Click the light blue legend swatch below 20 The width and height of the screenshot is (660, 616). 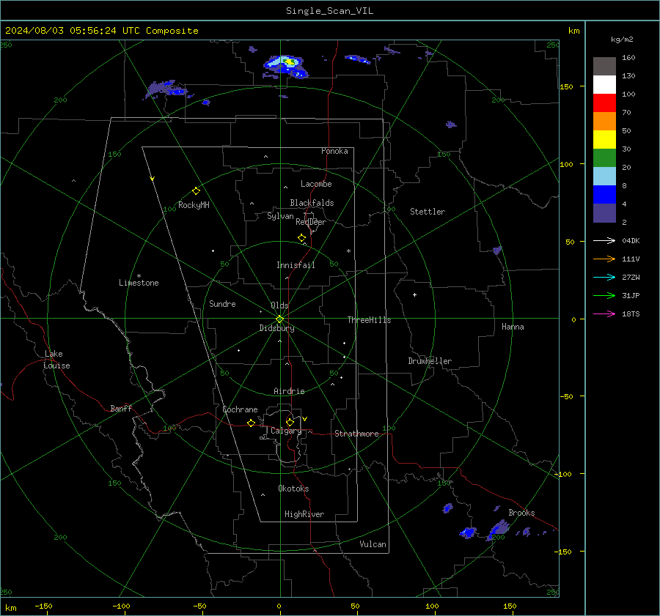pyautogui.click(x=604, y=177)
